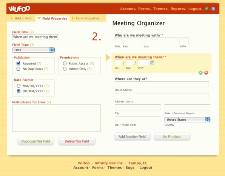This screenshot has width=225, height=176.
Task: Expand the Add a Field tab
Action: pos(21,18)
